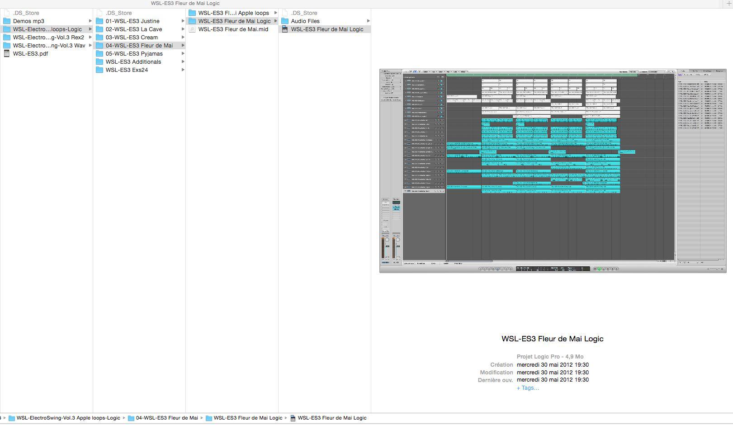The width and height of the screenshot is (733, 425).
Task: Click the WSL-ES3 Fleur de Mai Logic preview title
Action: coord(553,339)
